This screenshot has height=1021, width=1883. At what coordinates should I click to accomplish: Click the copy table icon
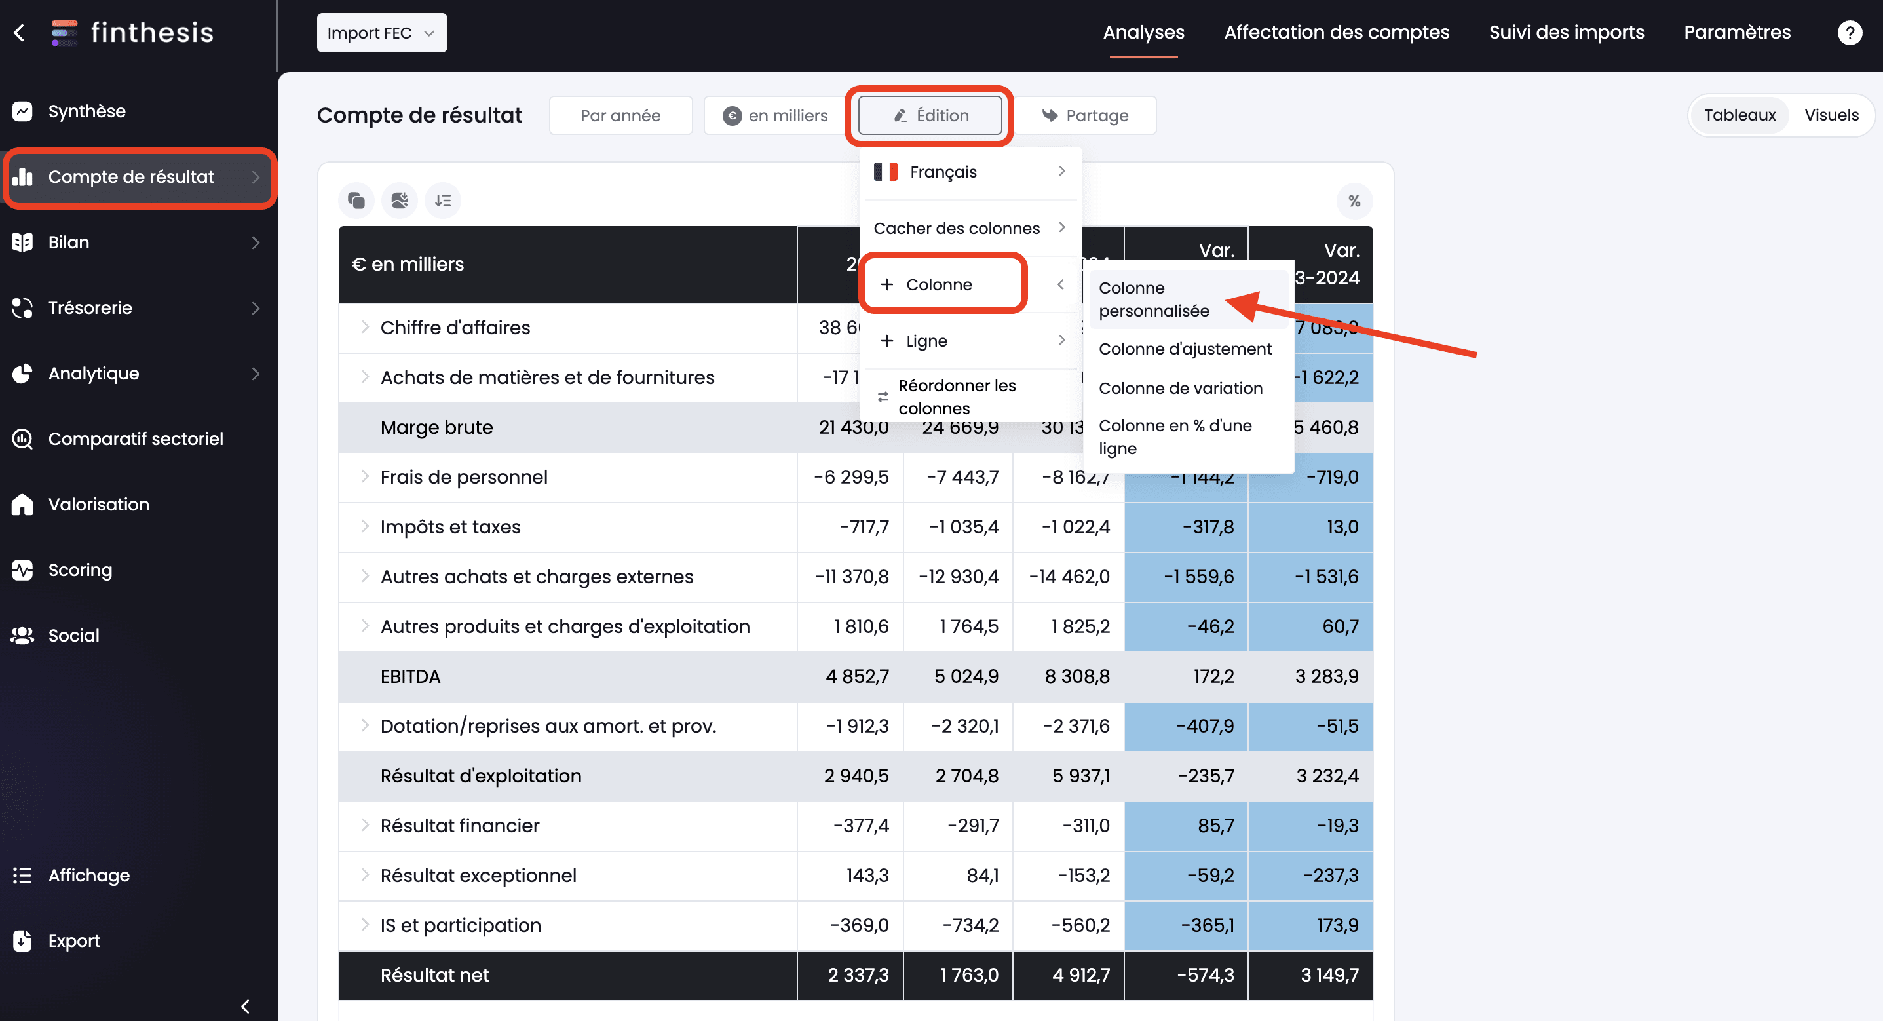(356, 201)
